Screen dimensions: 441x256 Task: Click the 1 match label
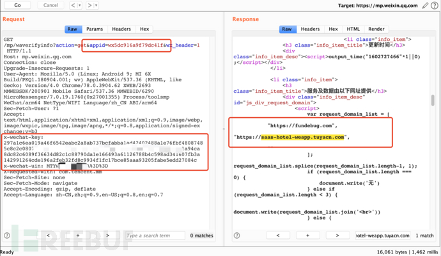(424, 236)
